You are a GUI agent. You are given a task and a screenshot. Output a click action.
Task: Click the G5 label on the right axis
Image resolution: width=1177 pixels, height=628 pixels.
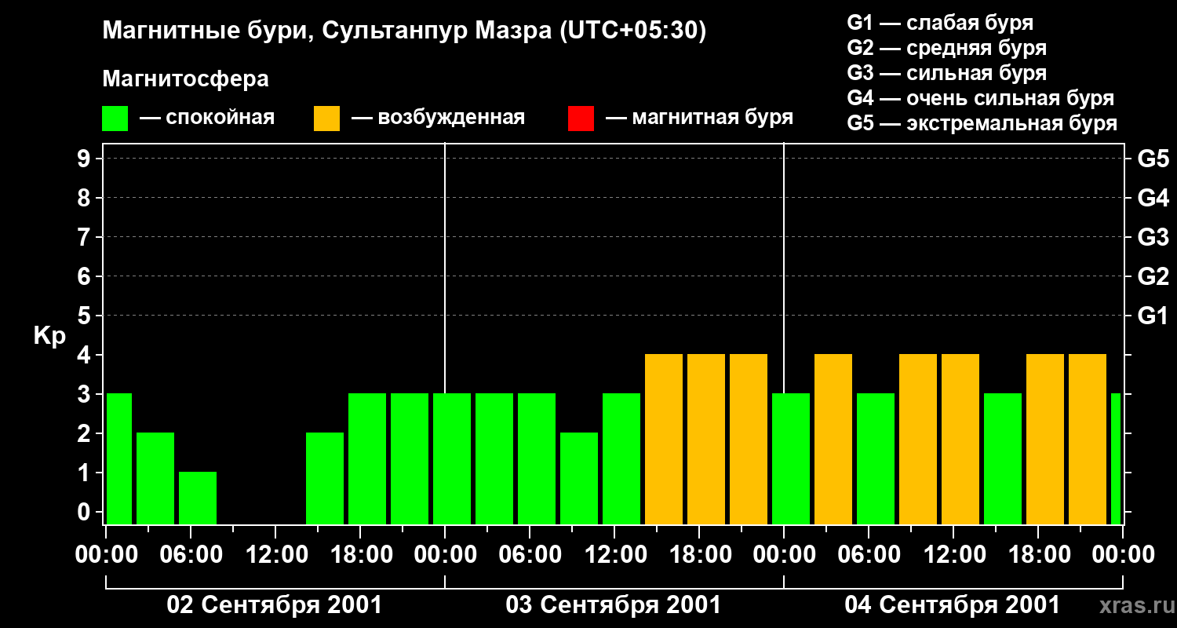click(1153, 159)
